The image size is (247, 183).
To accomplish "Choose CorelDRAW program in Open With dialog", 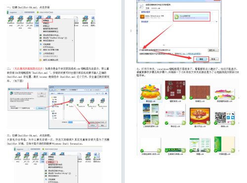I will pos(191,17).
